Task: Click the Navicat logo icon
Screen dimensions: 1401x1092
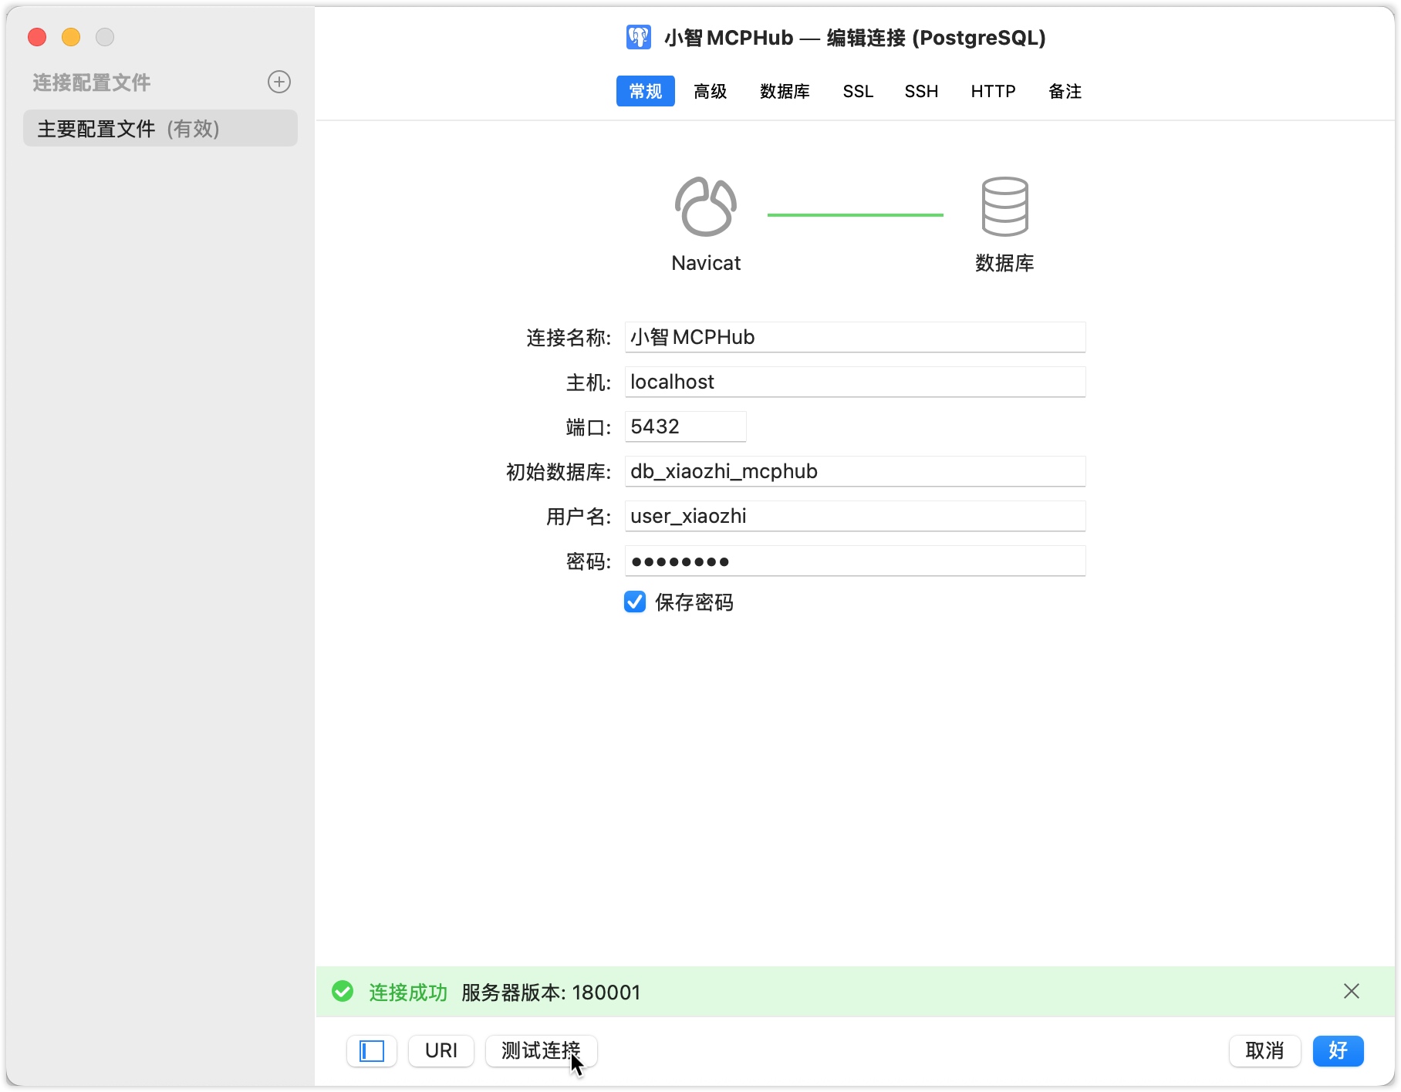Action: (x=705, y=207)
